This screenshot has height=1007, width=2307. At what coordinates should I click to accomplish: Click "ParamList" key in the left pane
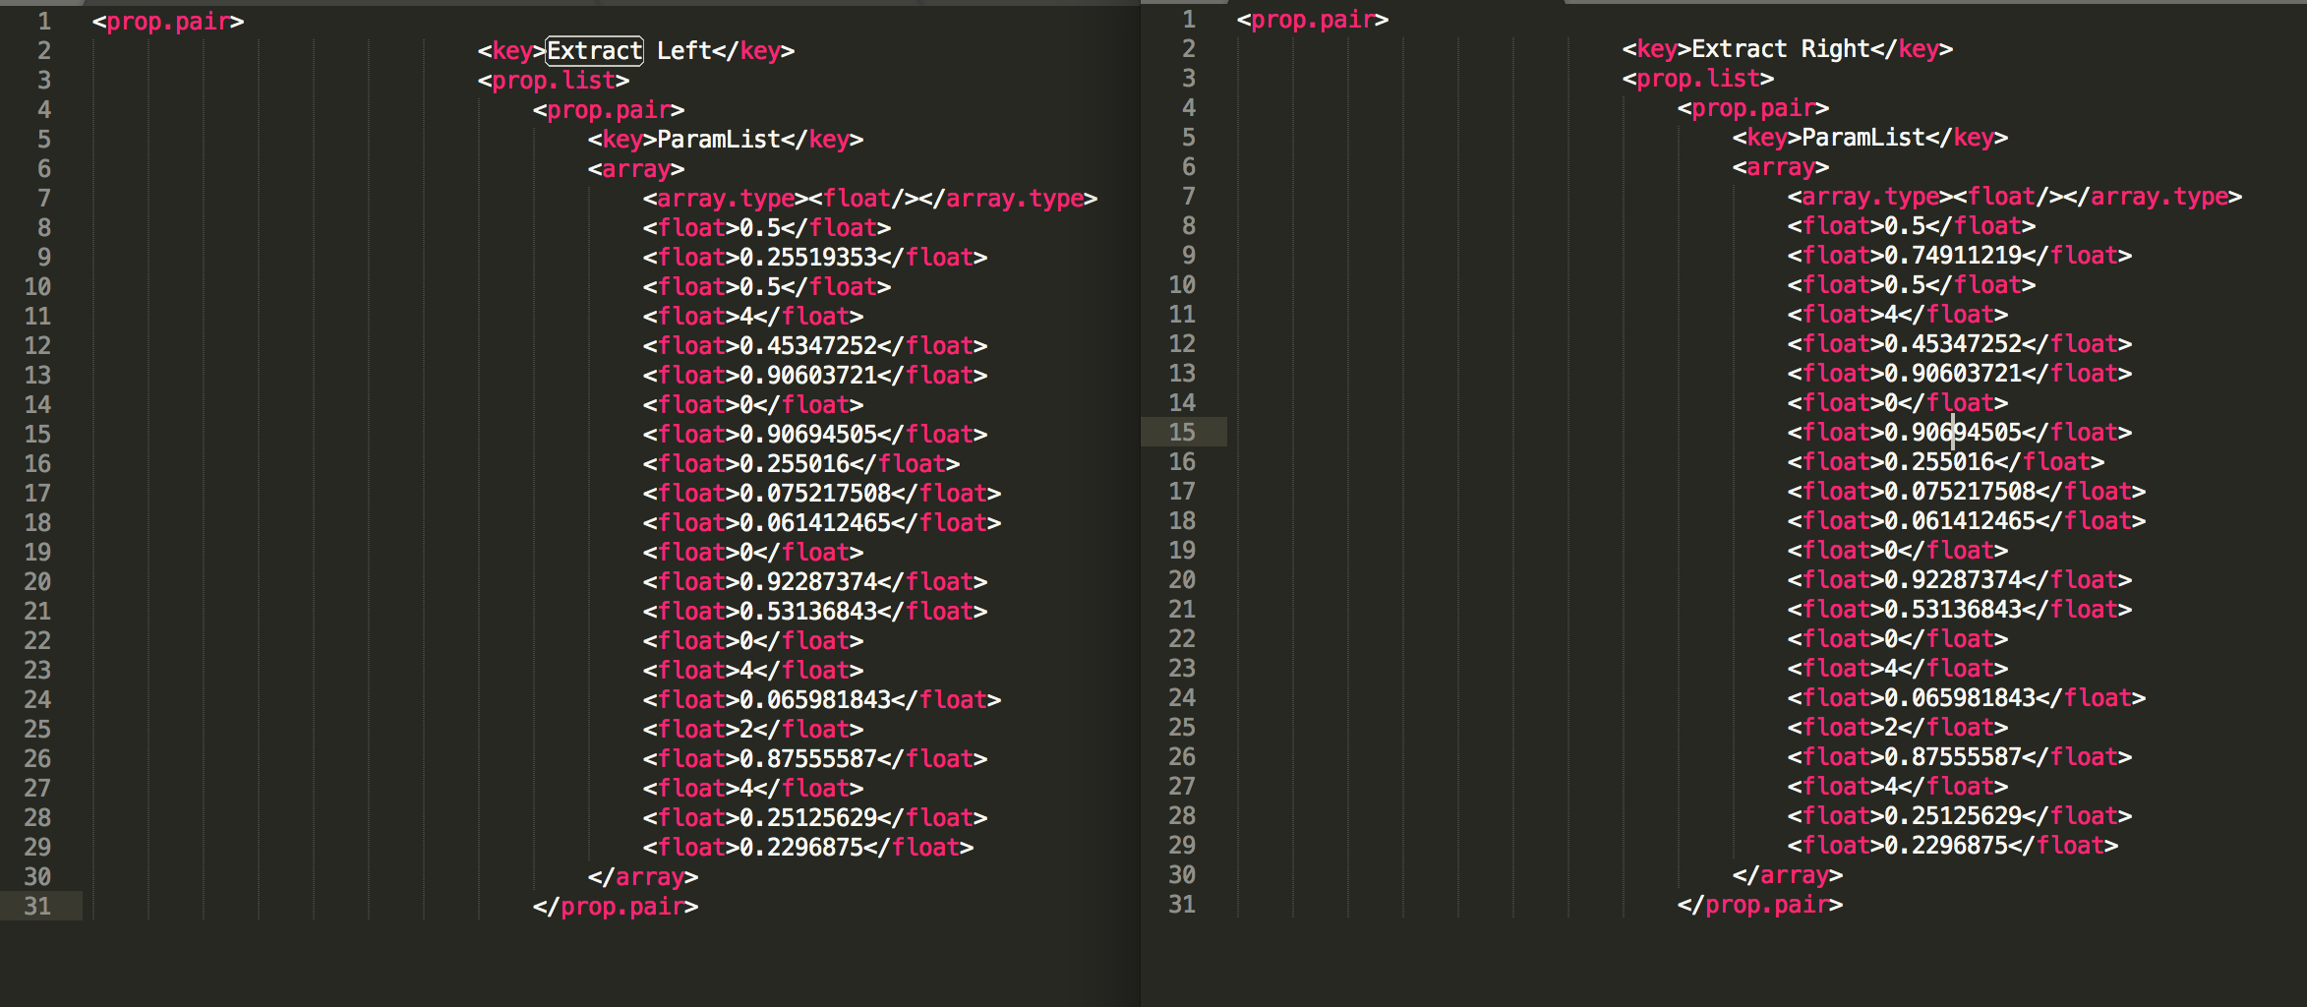[x=719, y=139]
